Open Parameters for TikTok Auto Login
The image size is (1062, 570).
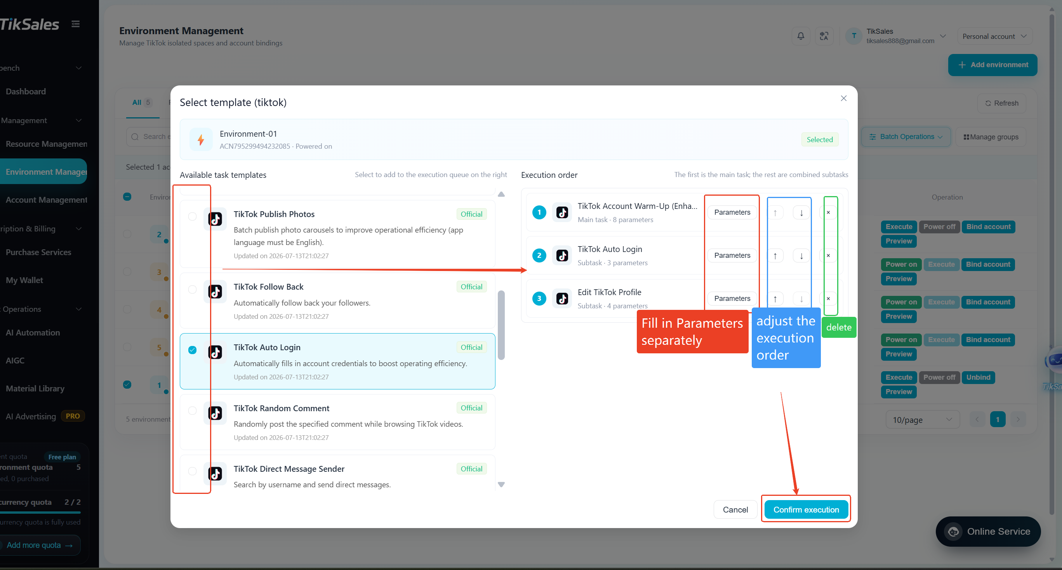[732, 255]
